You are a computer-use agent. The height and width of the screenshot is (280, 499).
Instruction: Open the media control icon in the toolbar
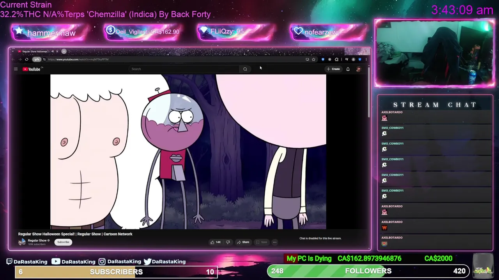coord(347,59)
